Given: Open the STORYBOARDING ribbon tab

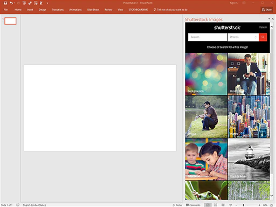Looking at the screenshot, I should point(138,10).
